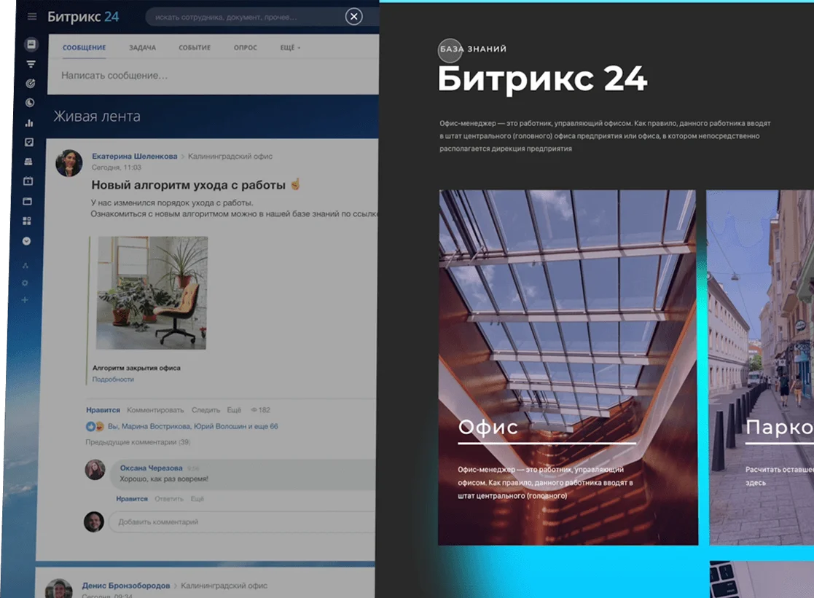Reply to Оксана via Ответить link
The width and height of the screenshot is (814, 598).
169,498
